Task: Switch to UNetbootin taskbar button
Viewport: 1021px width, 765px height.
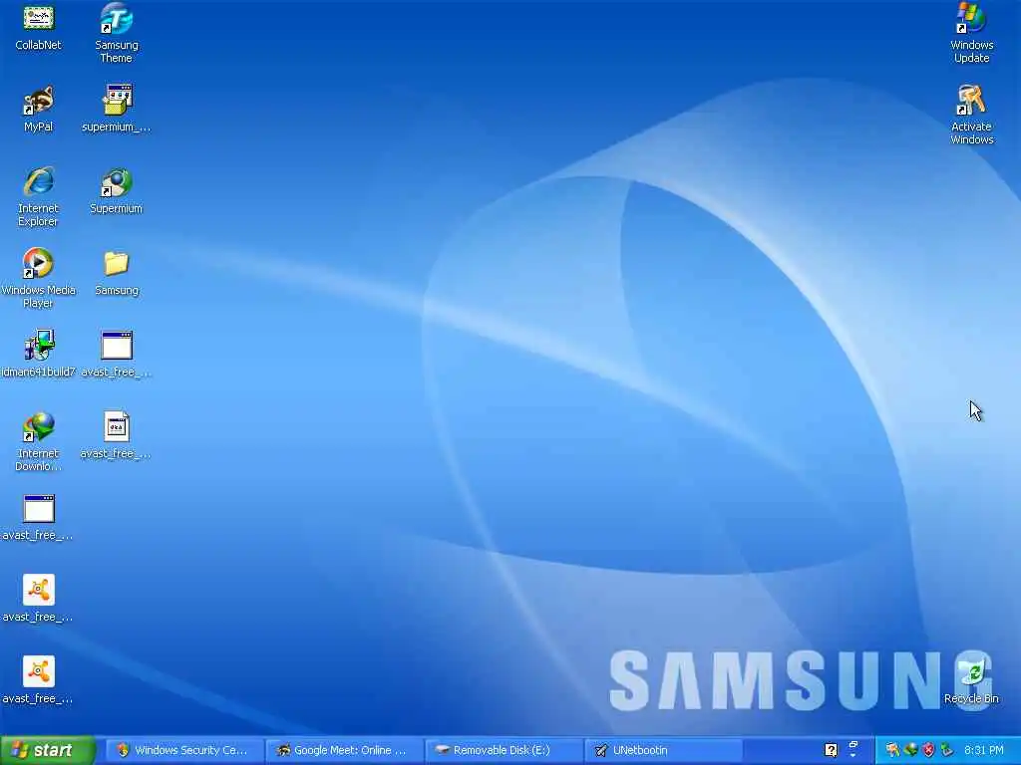Action: 663,750
